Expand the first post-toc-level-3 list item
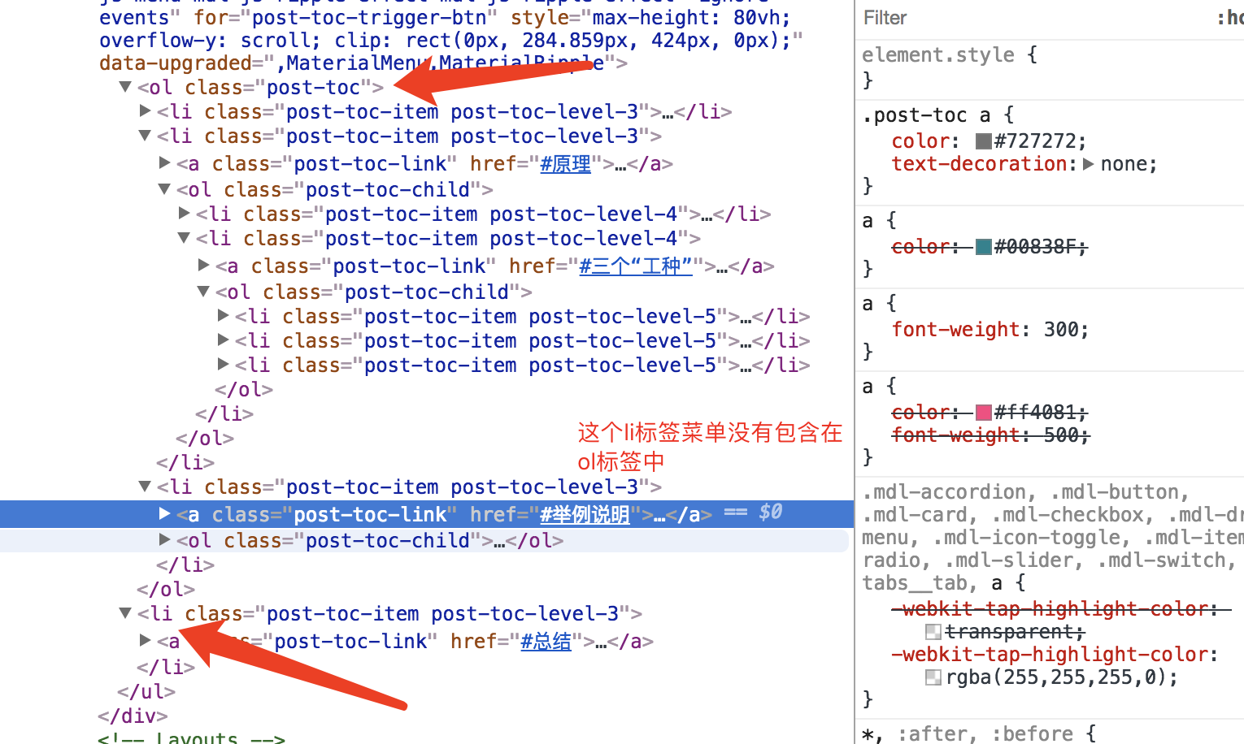 (x=144, y=110)
